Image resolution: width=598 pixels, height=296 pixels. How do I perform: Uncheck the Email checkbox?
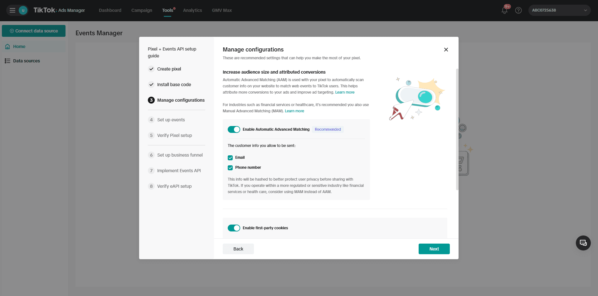pos(230,158)
